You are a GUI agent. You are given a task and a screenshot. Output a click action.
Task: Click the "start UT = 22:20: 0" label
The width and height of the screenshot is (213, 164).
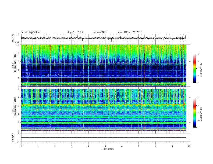[130, 32]
